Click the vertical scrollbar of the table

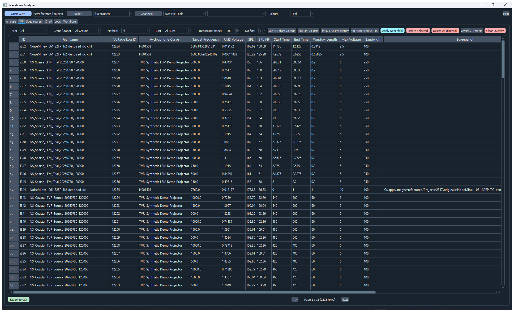pyautogui.click(x=503, y=59)
